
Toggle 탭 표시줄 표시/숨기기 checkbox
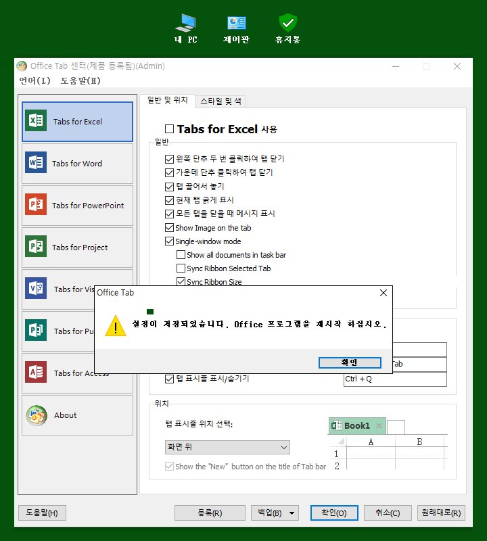click(169, 379)
